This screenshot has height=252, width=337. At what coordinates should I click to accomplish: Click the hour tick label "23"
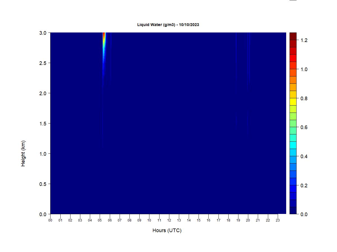tap(278, 220)
